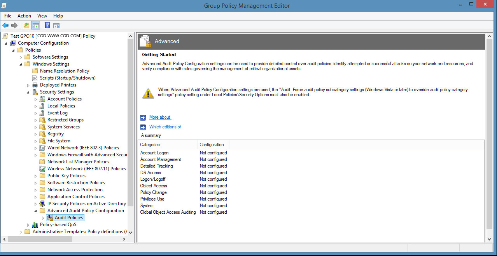
Task: Click the blue Help question mark icon
Action: point(47,26)
